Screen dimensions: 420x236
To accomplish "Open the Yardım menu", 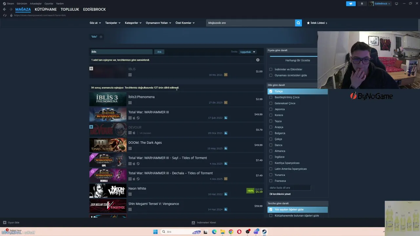I will pos(60,4).
